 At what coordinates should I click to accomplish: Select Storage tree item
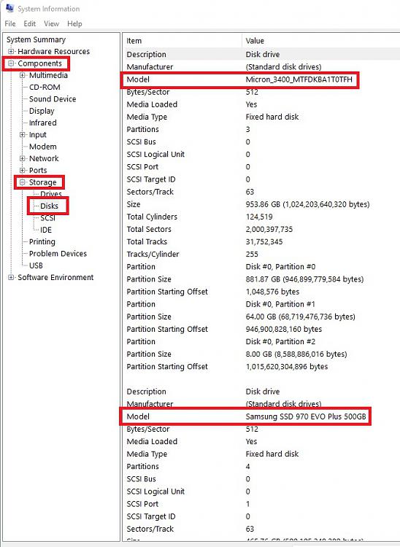point(42,182)
